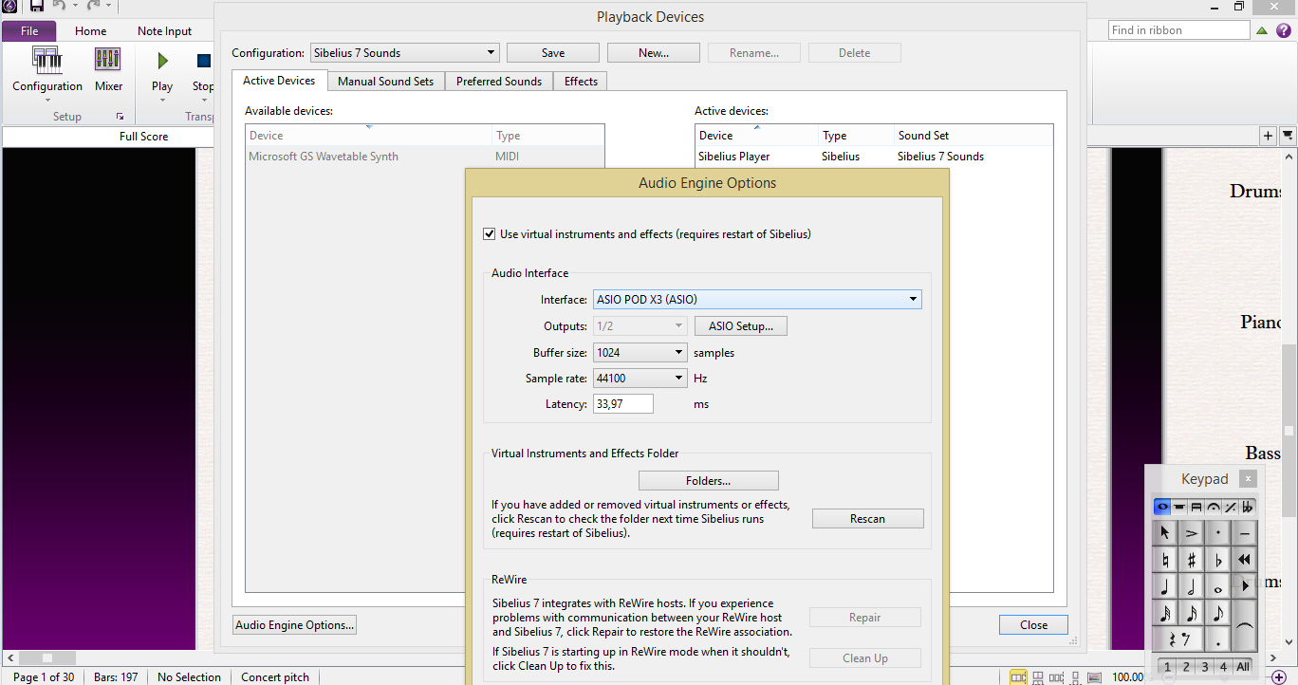This screenshot has height=685, width=1298.
Task: Stop playback with the blue Stop icon
Action: 203,61
